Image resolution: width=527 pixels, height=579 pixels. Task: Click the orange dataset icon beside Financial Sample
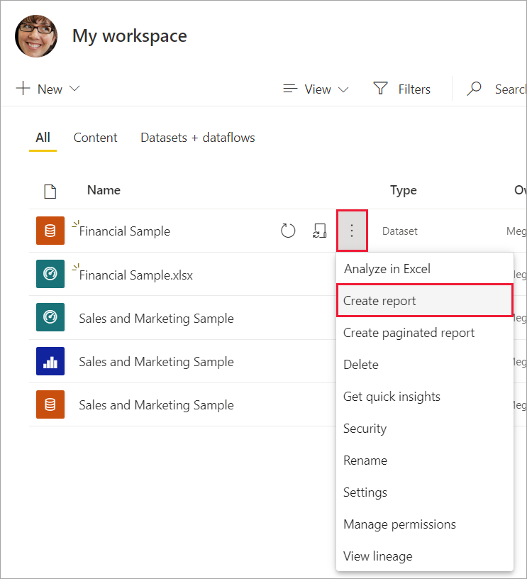pyautogui.click(x=50, y=231)
